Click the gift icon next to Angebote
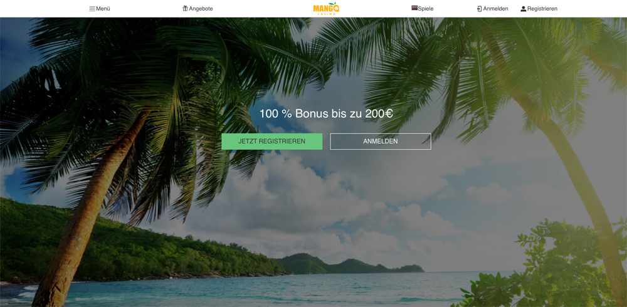Viewport: 627px width, 307px height. 185,8
